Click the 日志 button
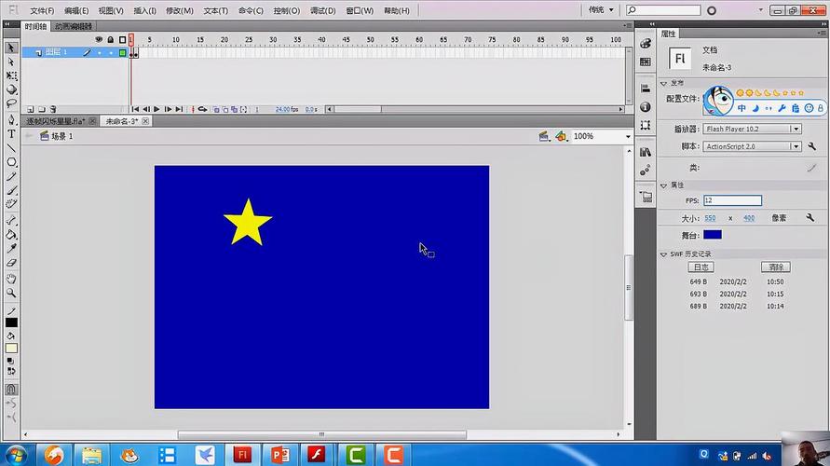 pyautogui.click(x=701, y=267)
